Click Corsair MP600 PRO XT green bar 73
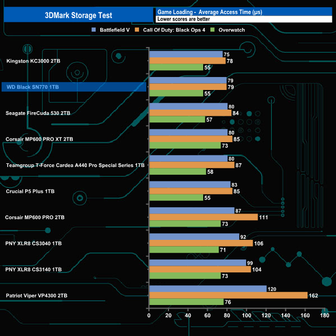The image size is (336, 336). tap(185, 145)
